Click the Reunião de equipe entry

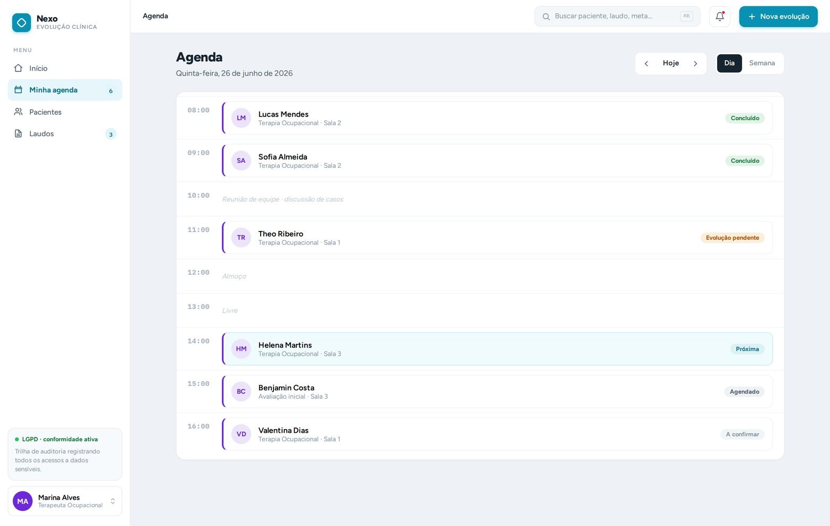283,199
